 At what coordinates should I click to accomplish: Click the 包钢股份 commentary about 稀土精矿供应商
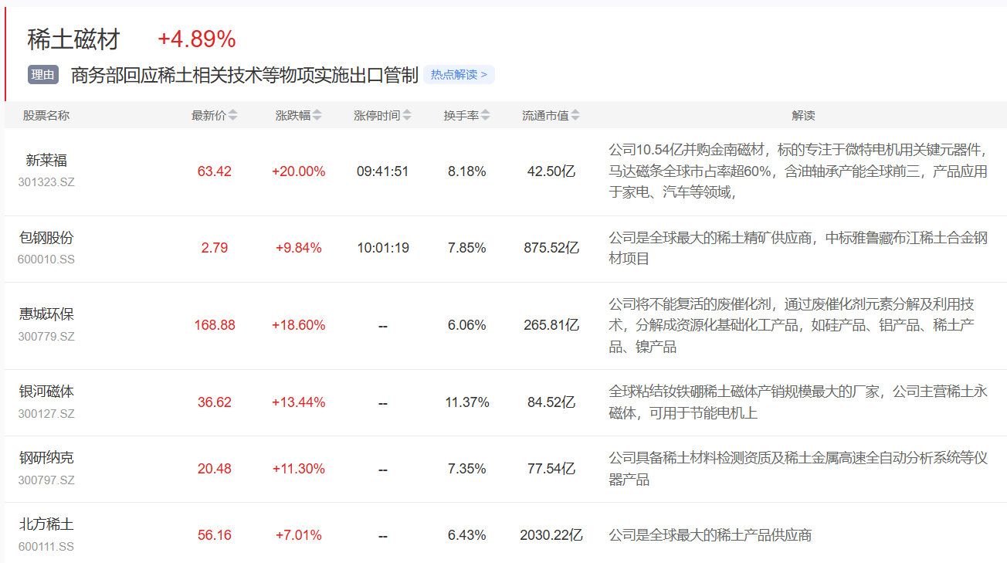tap(798, 248)
